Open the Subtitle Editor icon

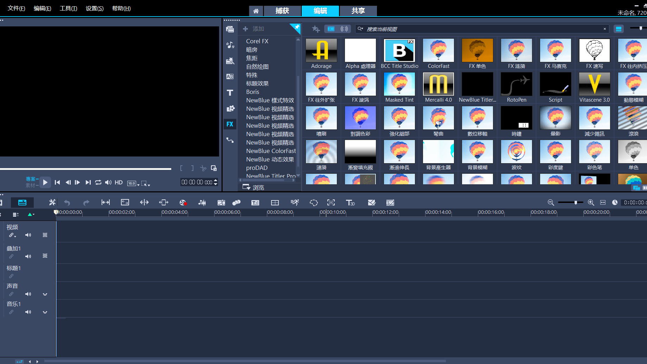[x=255, y=203]
